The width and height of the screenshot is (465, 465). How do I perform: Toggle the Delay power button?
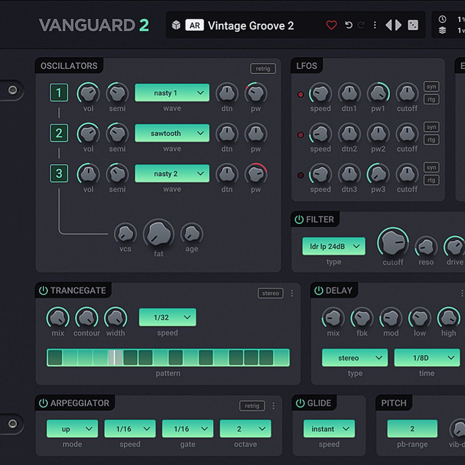(319, 291)
